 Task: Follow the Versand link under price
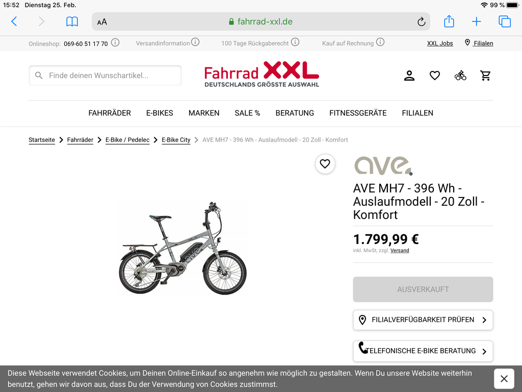(400, 251)
